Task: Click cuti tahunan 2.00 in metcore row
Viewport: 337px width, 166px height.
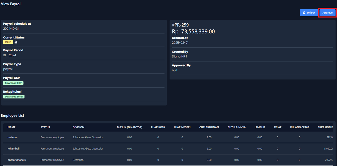Action: click(209, 137)
